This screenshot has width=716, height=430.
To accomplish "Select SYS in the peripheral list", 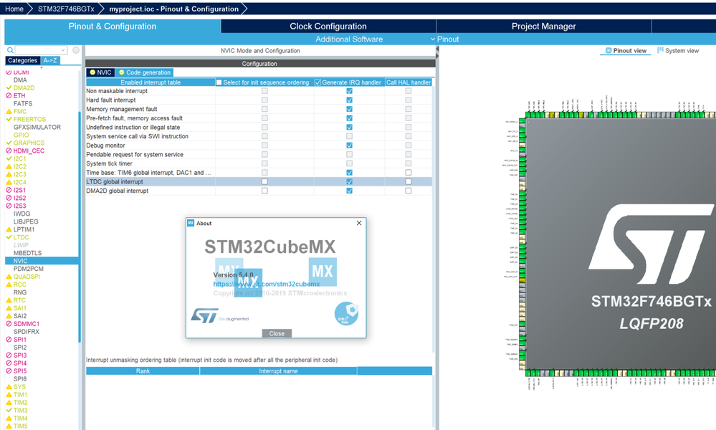I will [x=19, y=386].
